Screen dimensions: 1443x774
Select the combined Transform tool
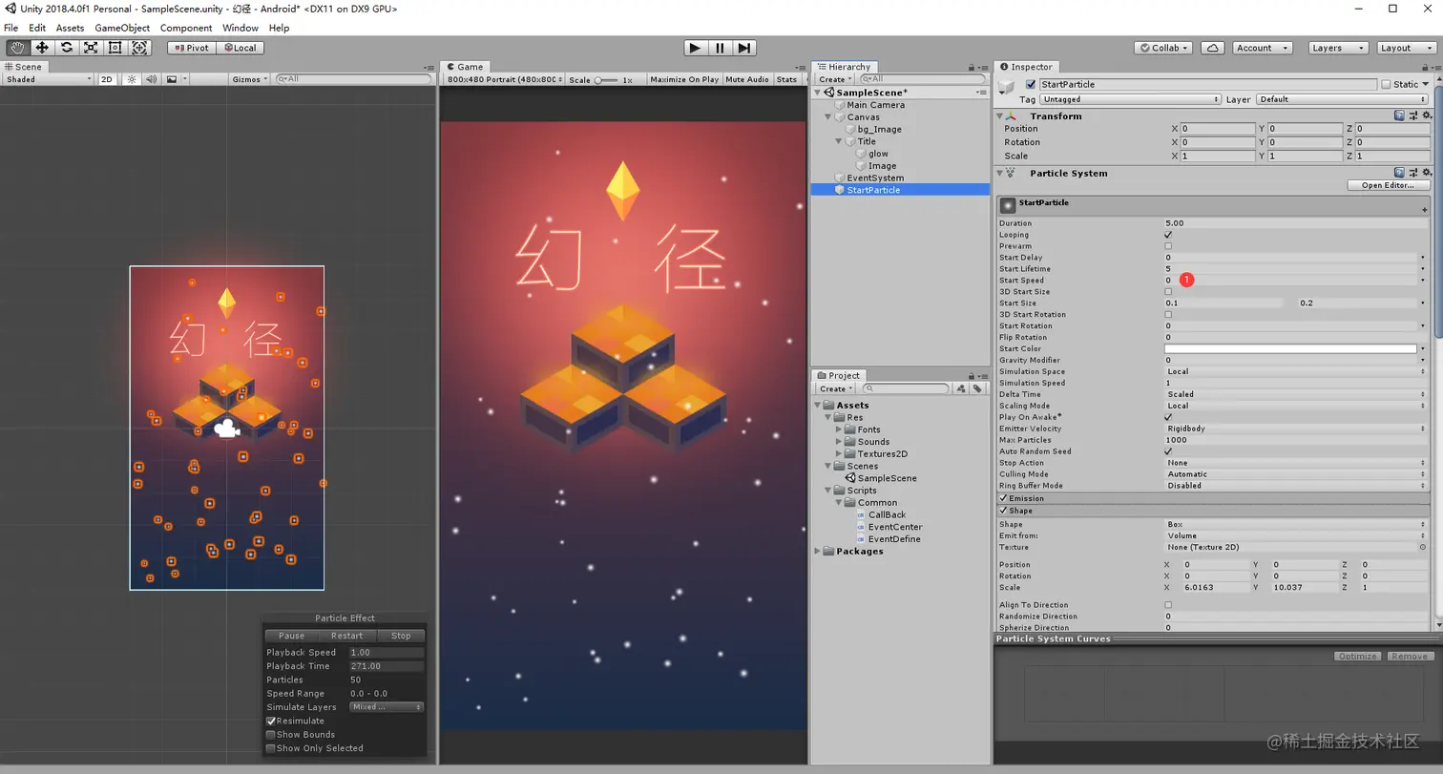[139, 48]
